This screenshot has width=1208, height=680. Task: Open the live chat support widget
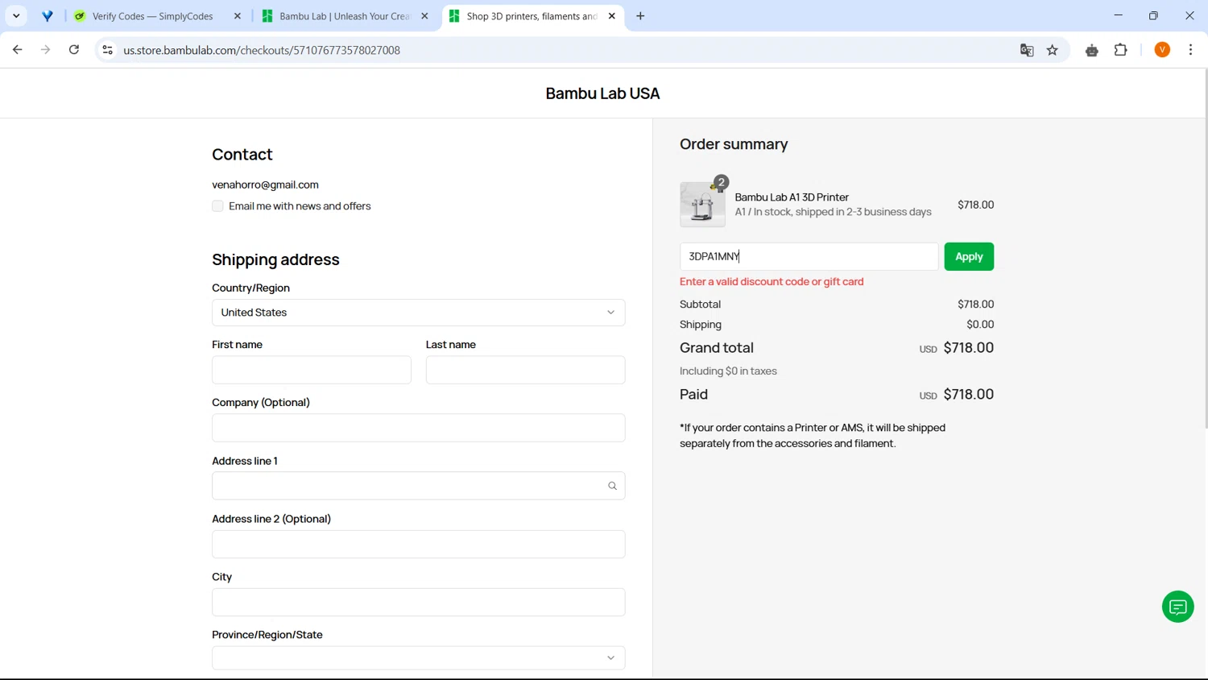1177,607
